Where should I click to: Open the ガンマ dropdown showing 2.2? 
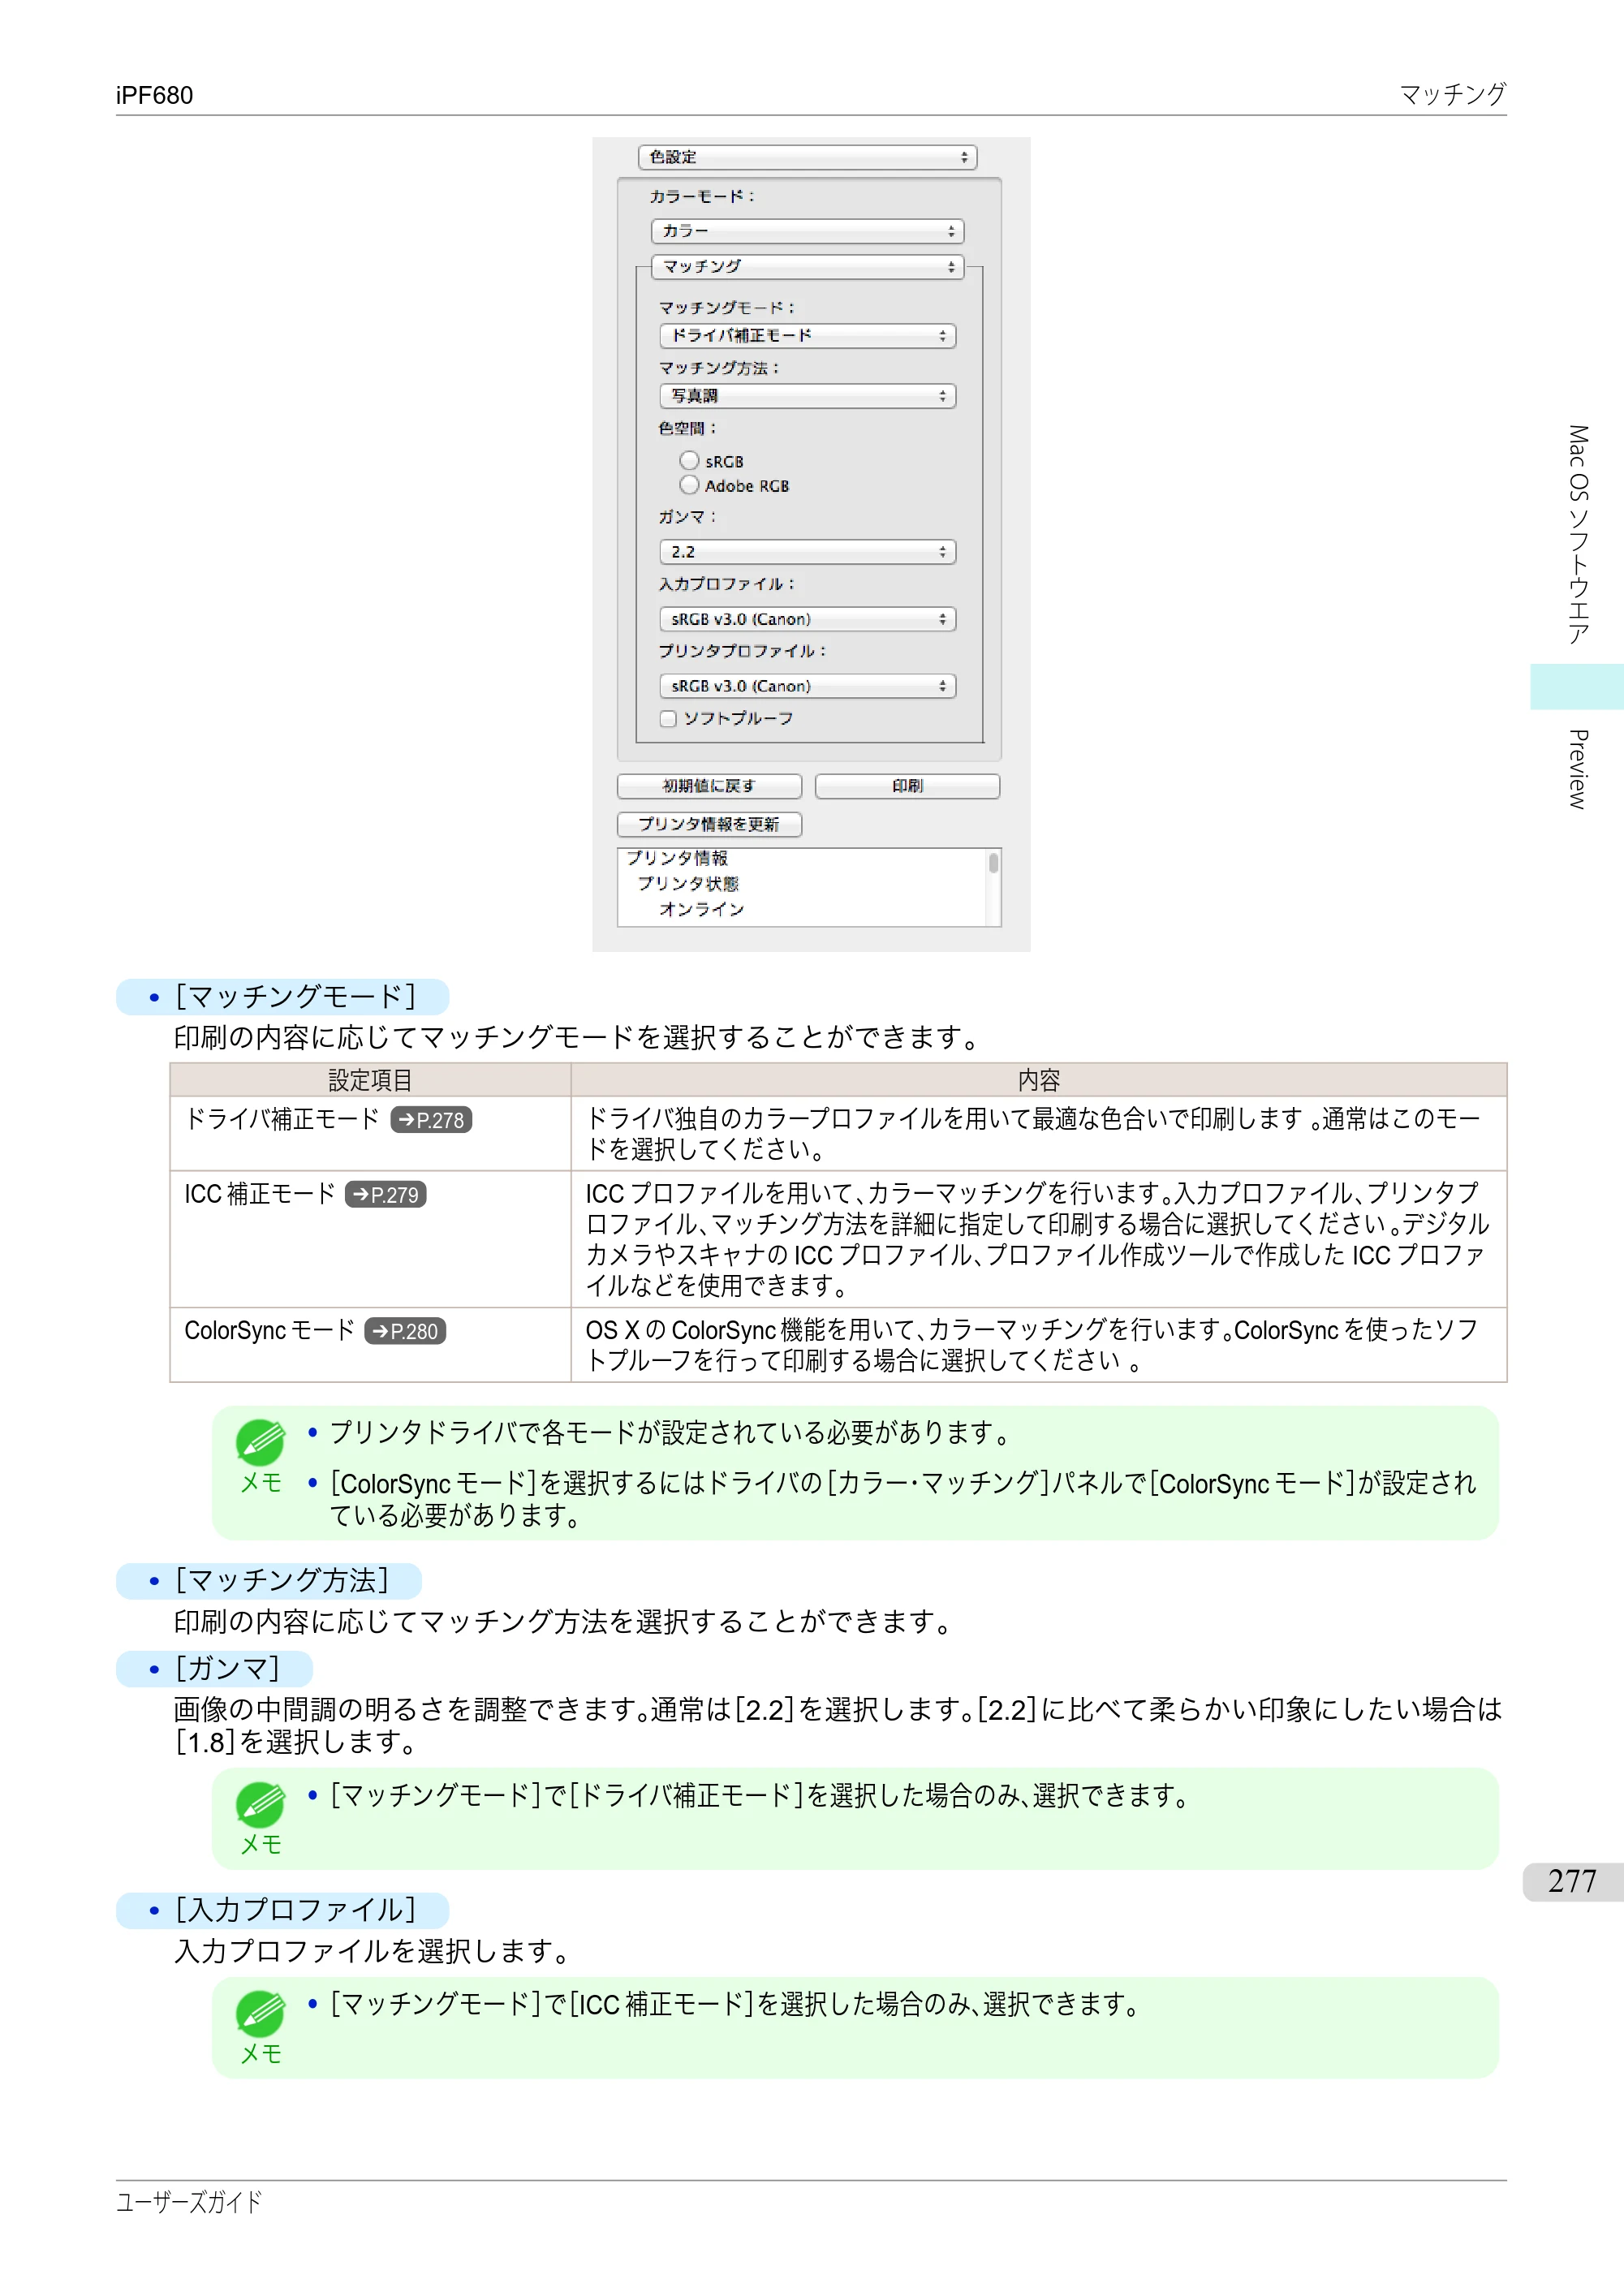coord(807,552)
